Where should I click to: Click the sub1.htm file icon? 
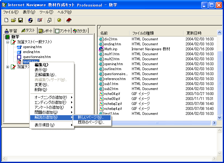pos(101,84)
